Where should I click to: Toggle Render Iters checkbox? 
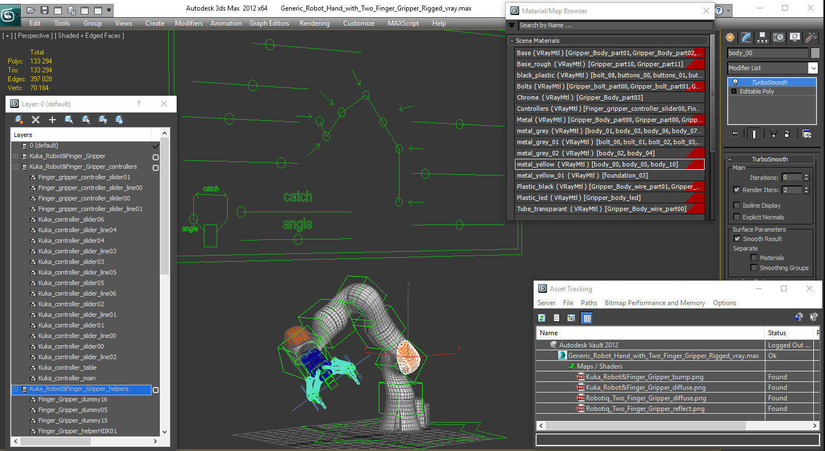pos(737,190)
